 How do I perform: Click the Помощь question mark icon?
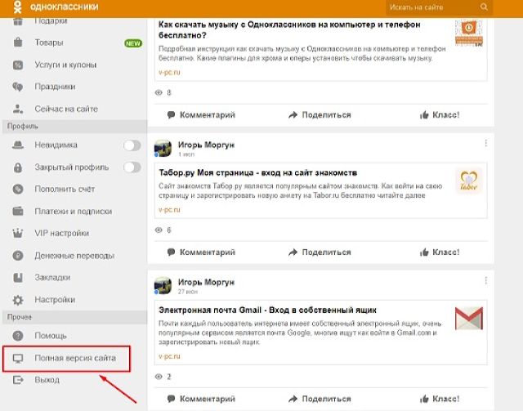point(18,336)
